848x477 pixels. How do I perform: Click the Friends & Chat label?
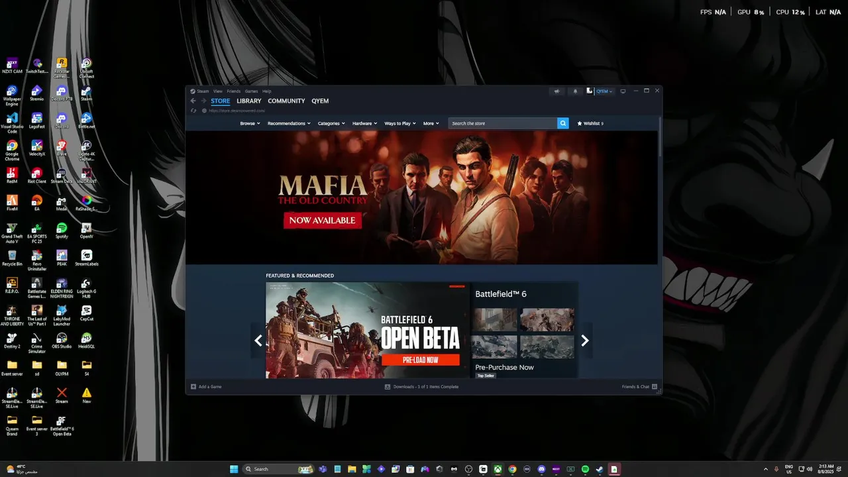click(x=635, y=387)
